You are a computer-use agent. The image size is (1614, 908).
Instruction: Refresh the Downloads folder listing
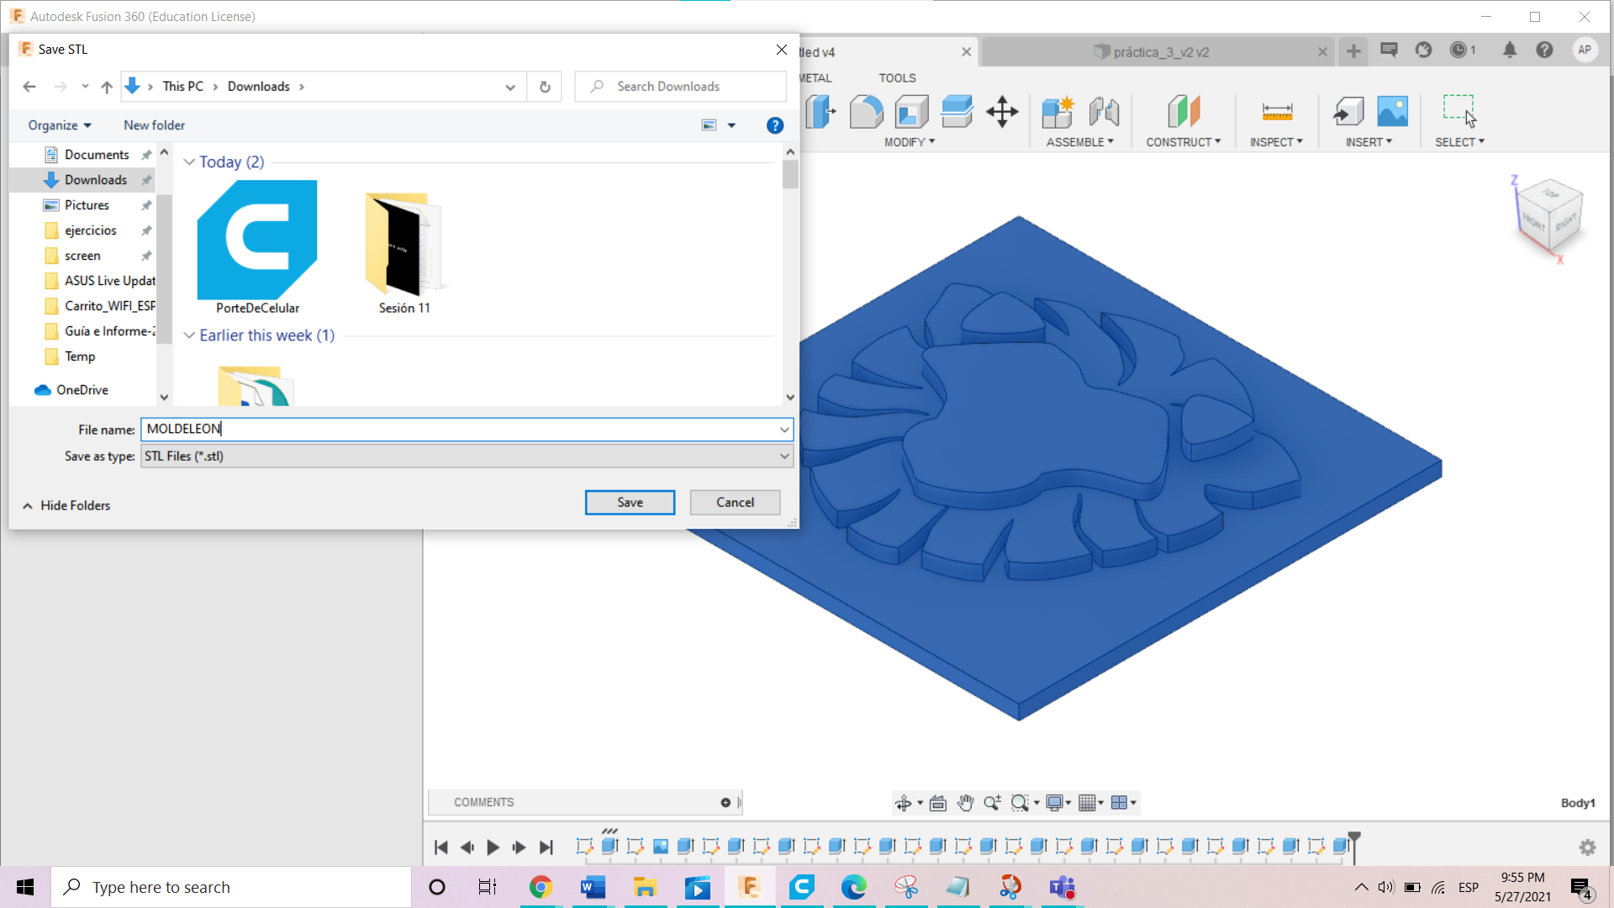[545, 87]
